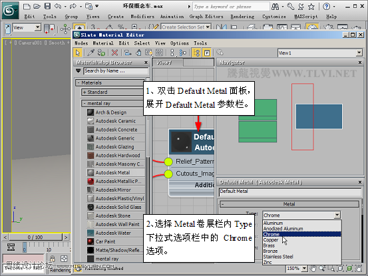Screen dimensions: 368x276
Task: Pick material from object with eyedropper icon
Action: point(91,53)
